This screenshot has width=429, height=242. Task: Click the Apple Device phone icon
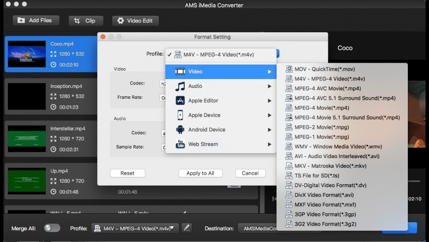(x=180, y=115)
